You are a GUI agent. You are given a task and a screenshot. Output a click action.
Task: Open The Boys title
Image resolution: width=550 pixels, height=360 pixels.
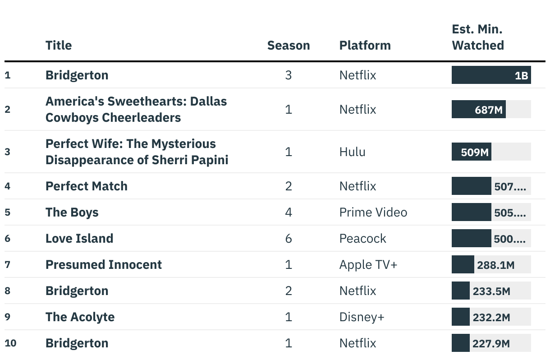72,212
